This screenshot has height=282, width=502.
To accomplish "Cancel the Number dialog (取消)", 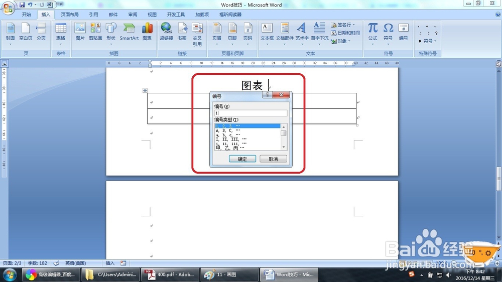I will tap(273, 159).
